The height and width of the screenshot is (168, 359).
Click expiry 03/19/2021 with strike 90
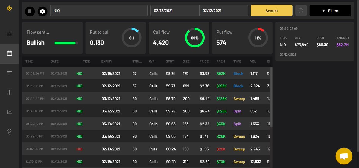(x=111, y=136)
